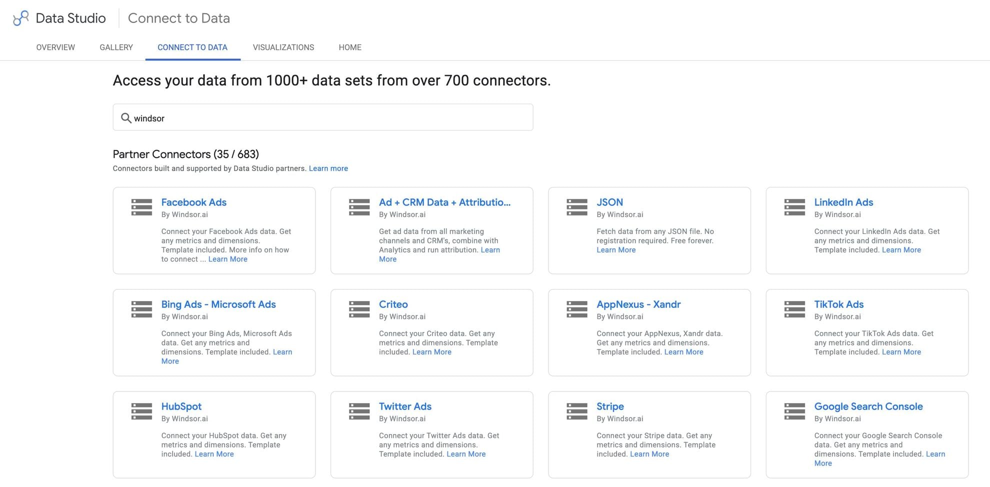Open the Overview tab
This screenshot has height=487, width=990.
pos(55,47)
